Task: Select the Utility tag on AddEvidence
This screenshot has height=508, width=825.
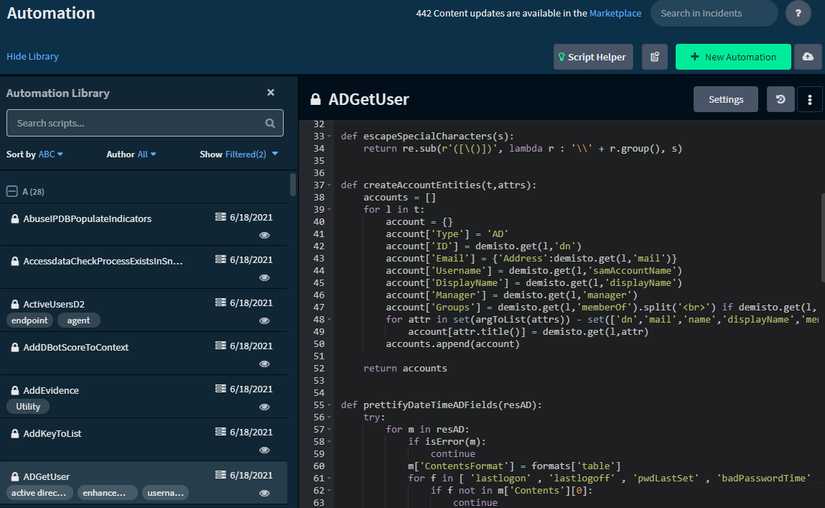Action: (28, 407)
